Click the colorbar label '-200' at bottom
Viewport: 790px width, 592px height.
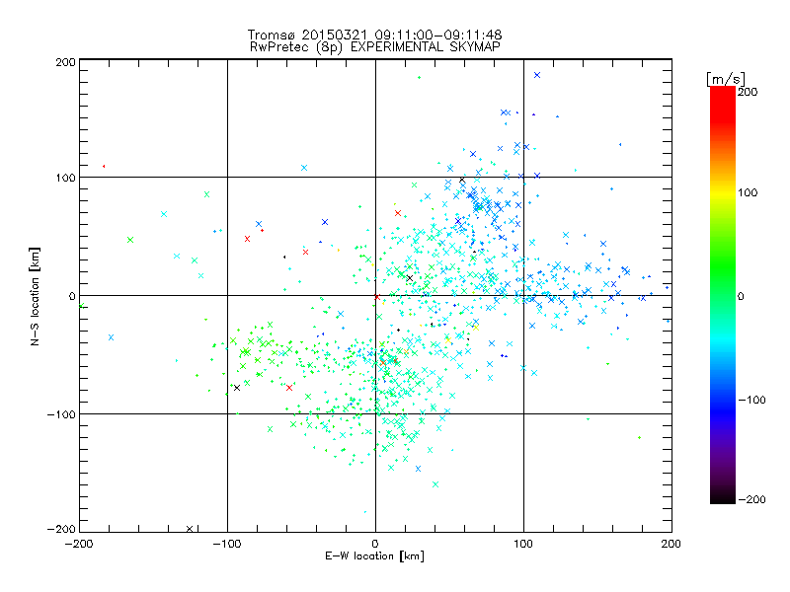tap(751, 499)
